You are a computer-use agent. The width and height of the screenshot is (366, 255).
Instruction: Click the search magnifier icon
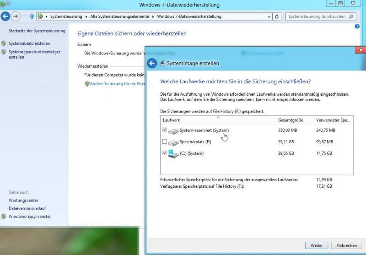click(351, 16)
